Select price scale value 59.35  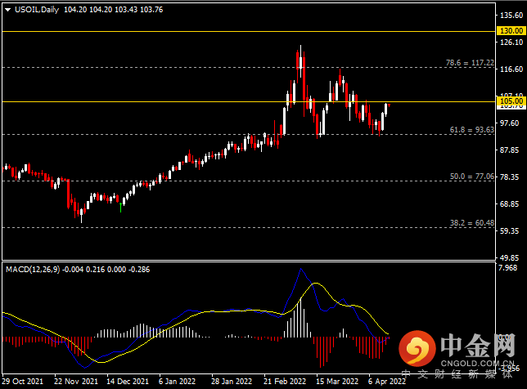511,231
